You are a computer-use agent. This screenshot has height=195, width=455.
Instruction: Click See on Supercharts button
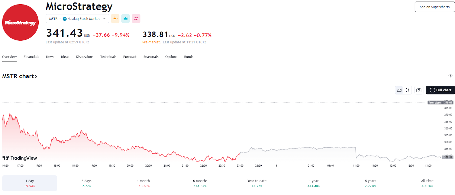coord(435,7)
